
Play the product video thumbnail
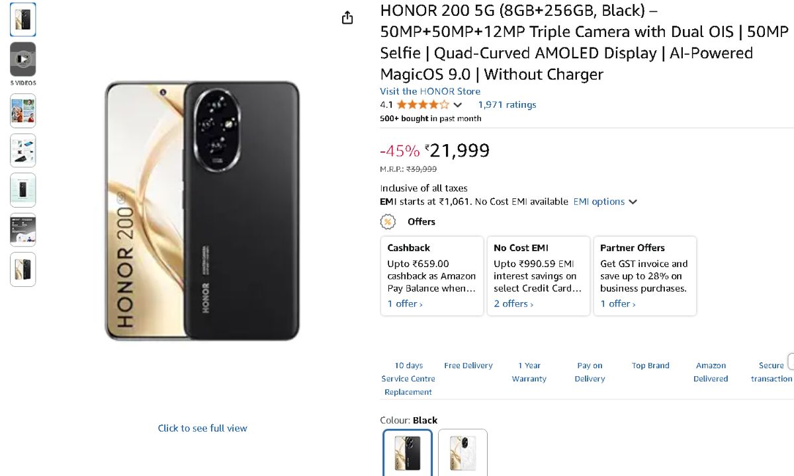pos(22,59)
